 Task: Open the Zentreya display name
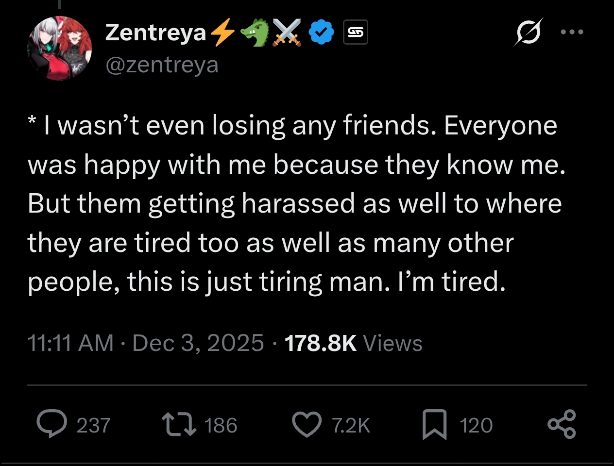[155, 33]
